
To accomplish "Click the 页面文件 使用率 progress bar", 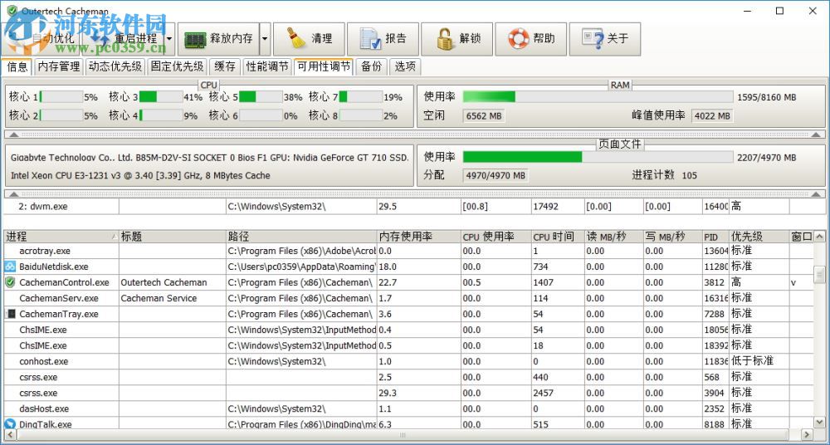I will pyautogui.click(x=598, y=158).
